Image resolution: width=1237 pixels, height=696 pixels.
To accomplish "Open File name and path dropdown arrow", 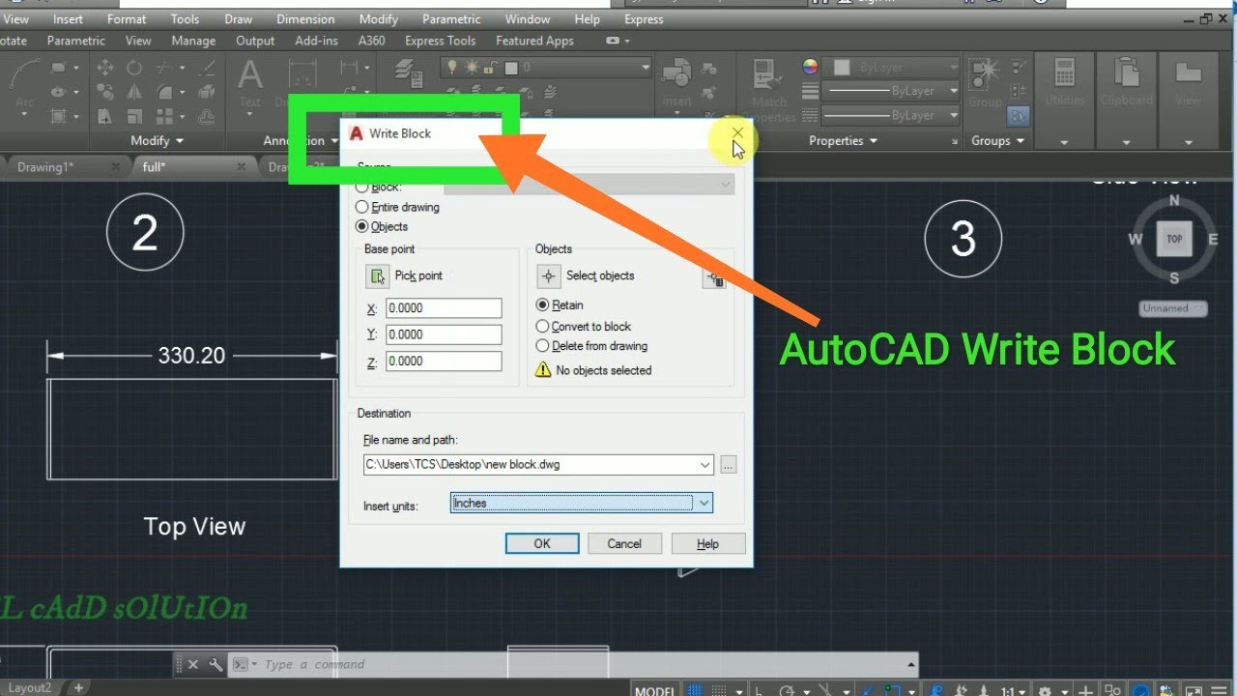I will (x=705, y=465).
